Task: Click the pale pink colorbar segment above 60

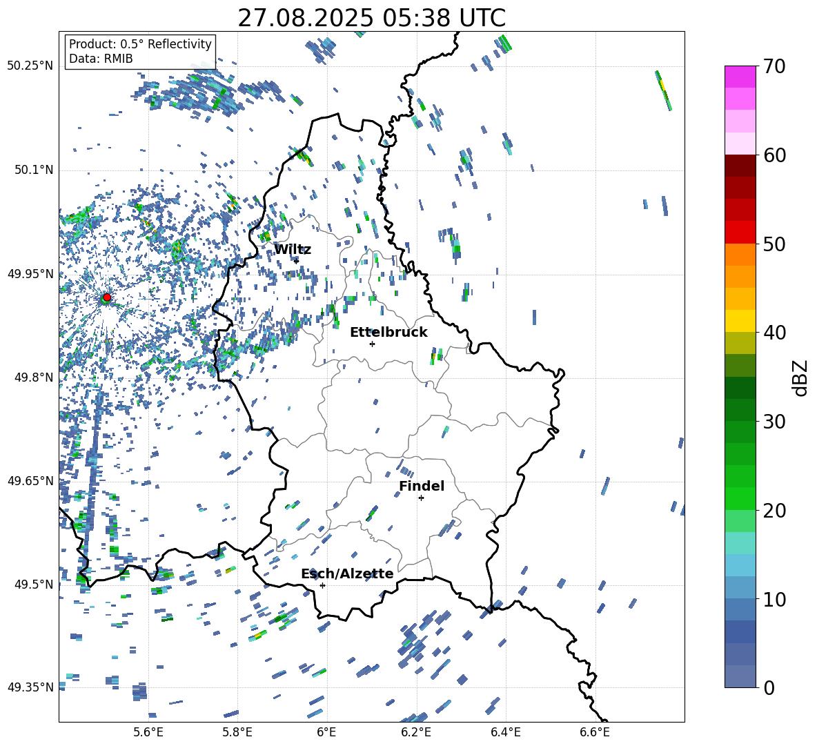Action: 740,144
